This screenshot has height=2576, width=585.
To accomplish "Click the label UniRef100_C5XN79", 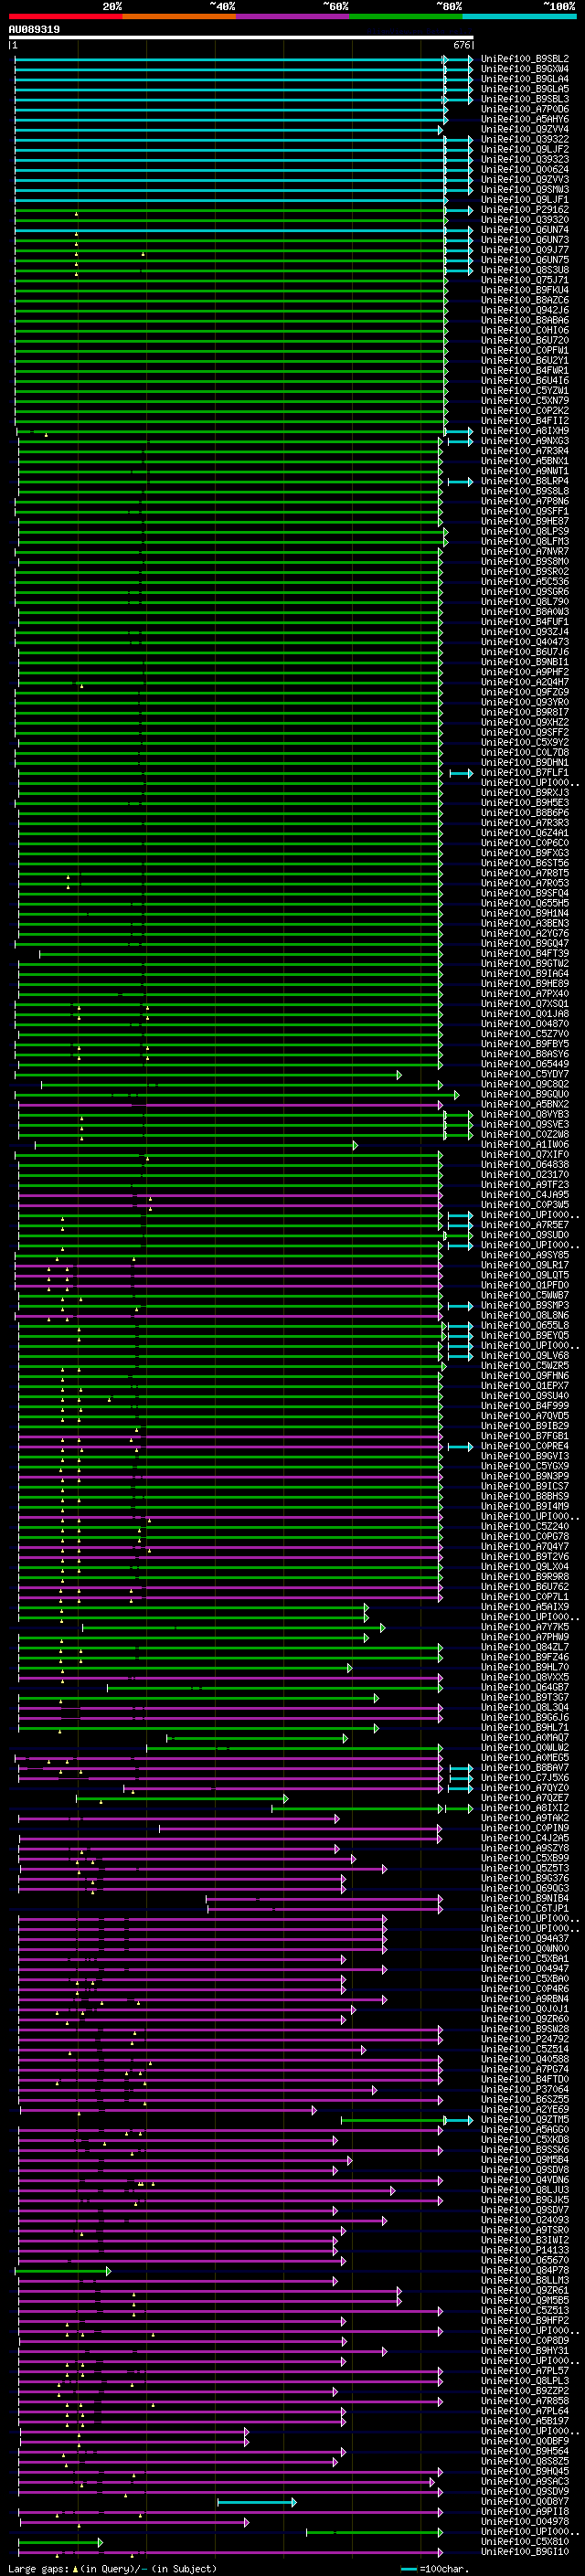I will [x=525, y=401].
